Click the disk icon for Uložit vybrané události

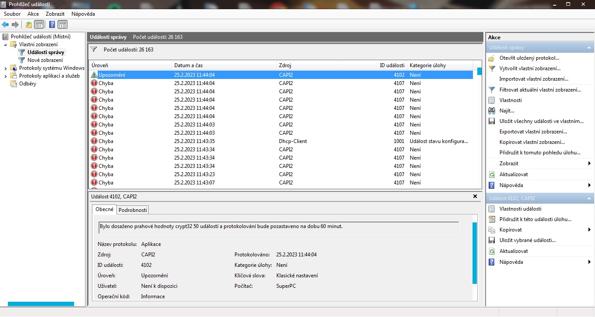(x=492, y=240)
